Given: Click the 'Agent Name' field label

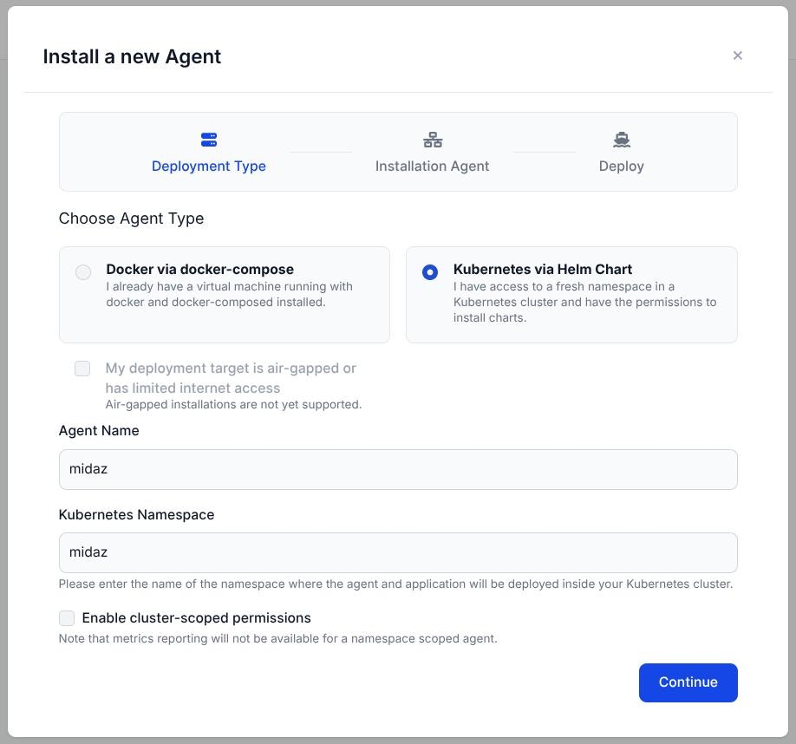Looking at the screenshot, I should coord(99,430).
